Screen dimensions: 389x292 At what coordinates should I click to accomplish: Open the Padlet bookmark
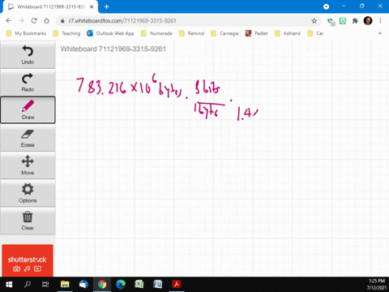click(256, 33)
